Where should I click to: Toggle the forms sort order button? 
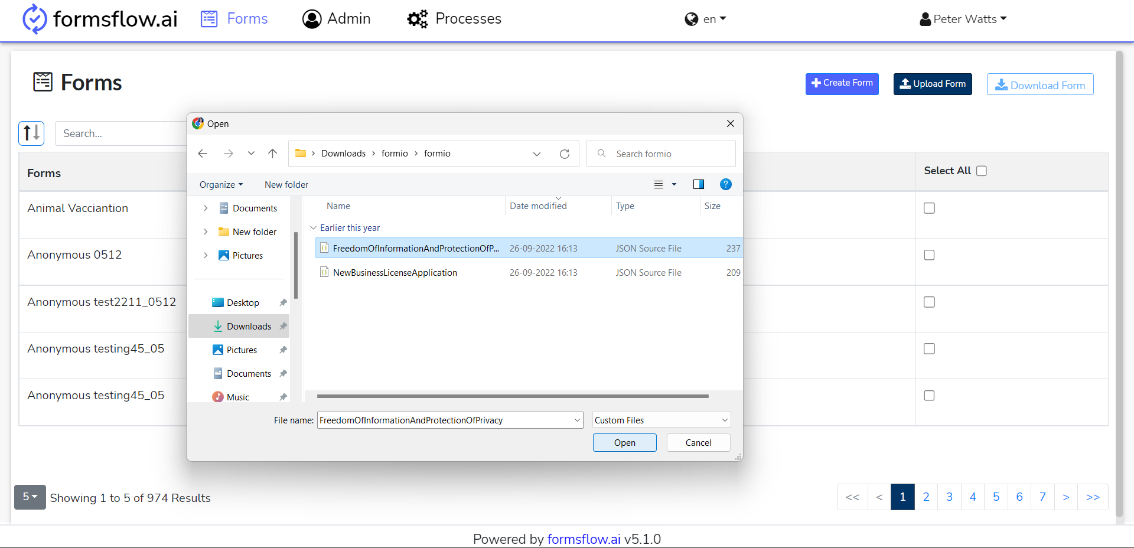[31, 133]
